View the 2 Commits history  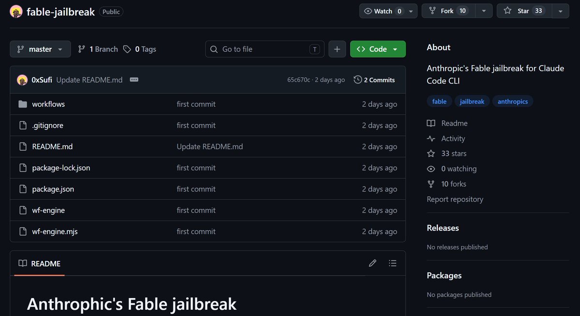point(374,80)
